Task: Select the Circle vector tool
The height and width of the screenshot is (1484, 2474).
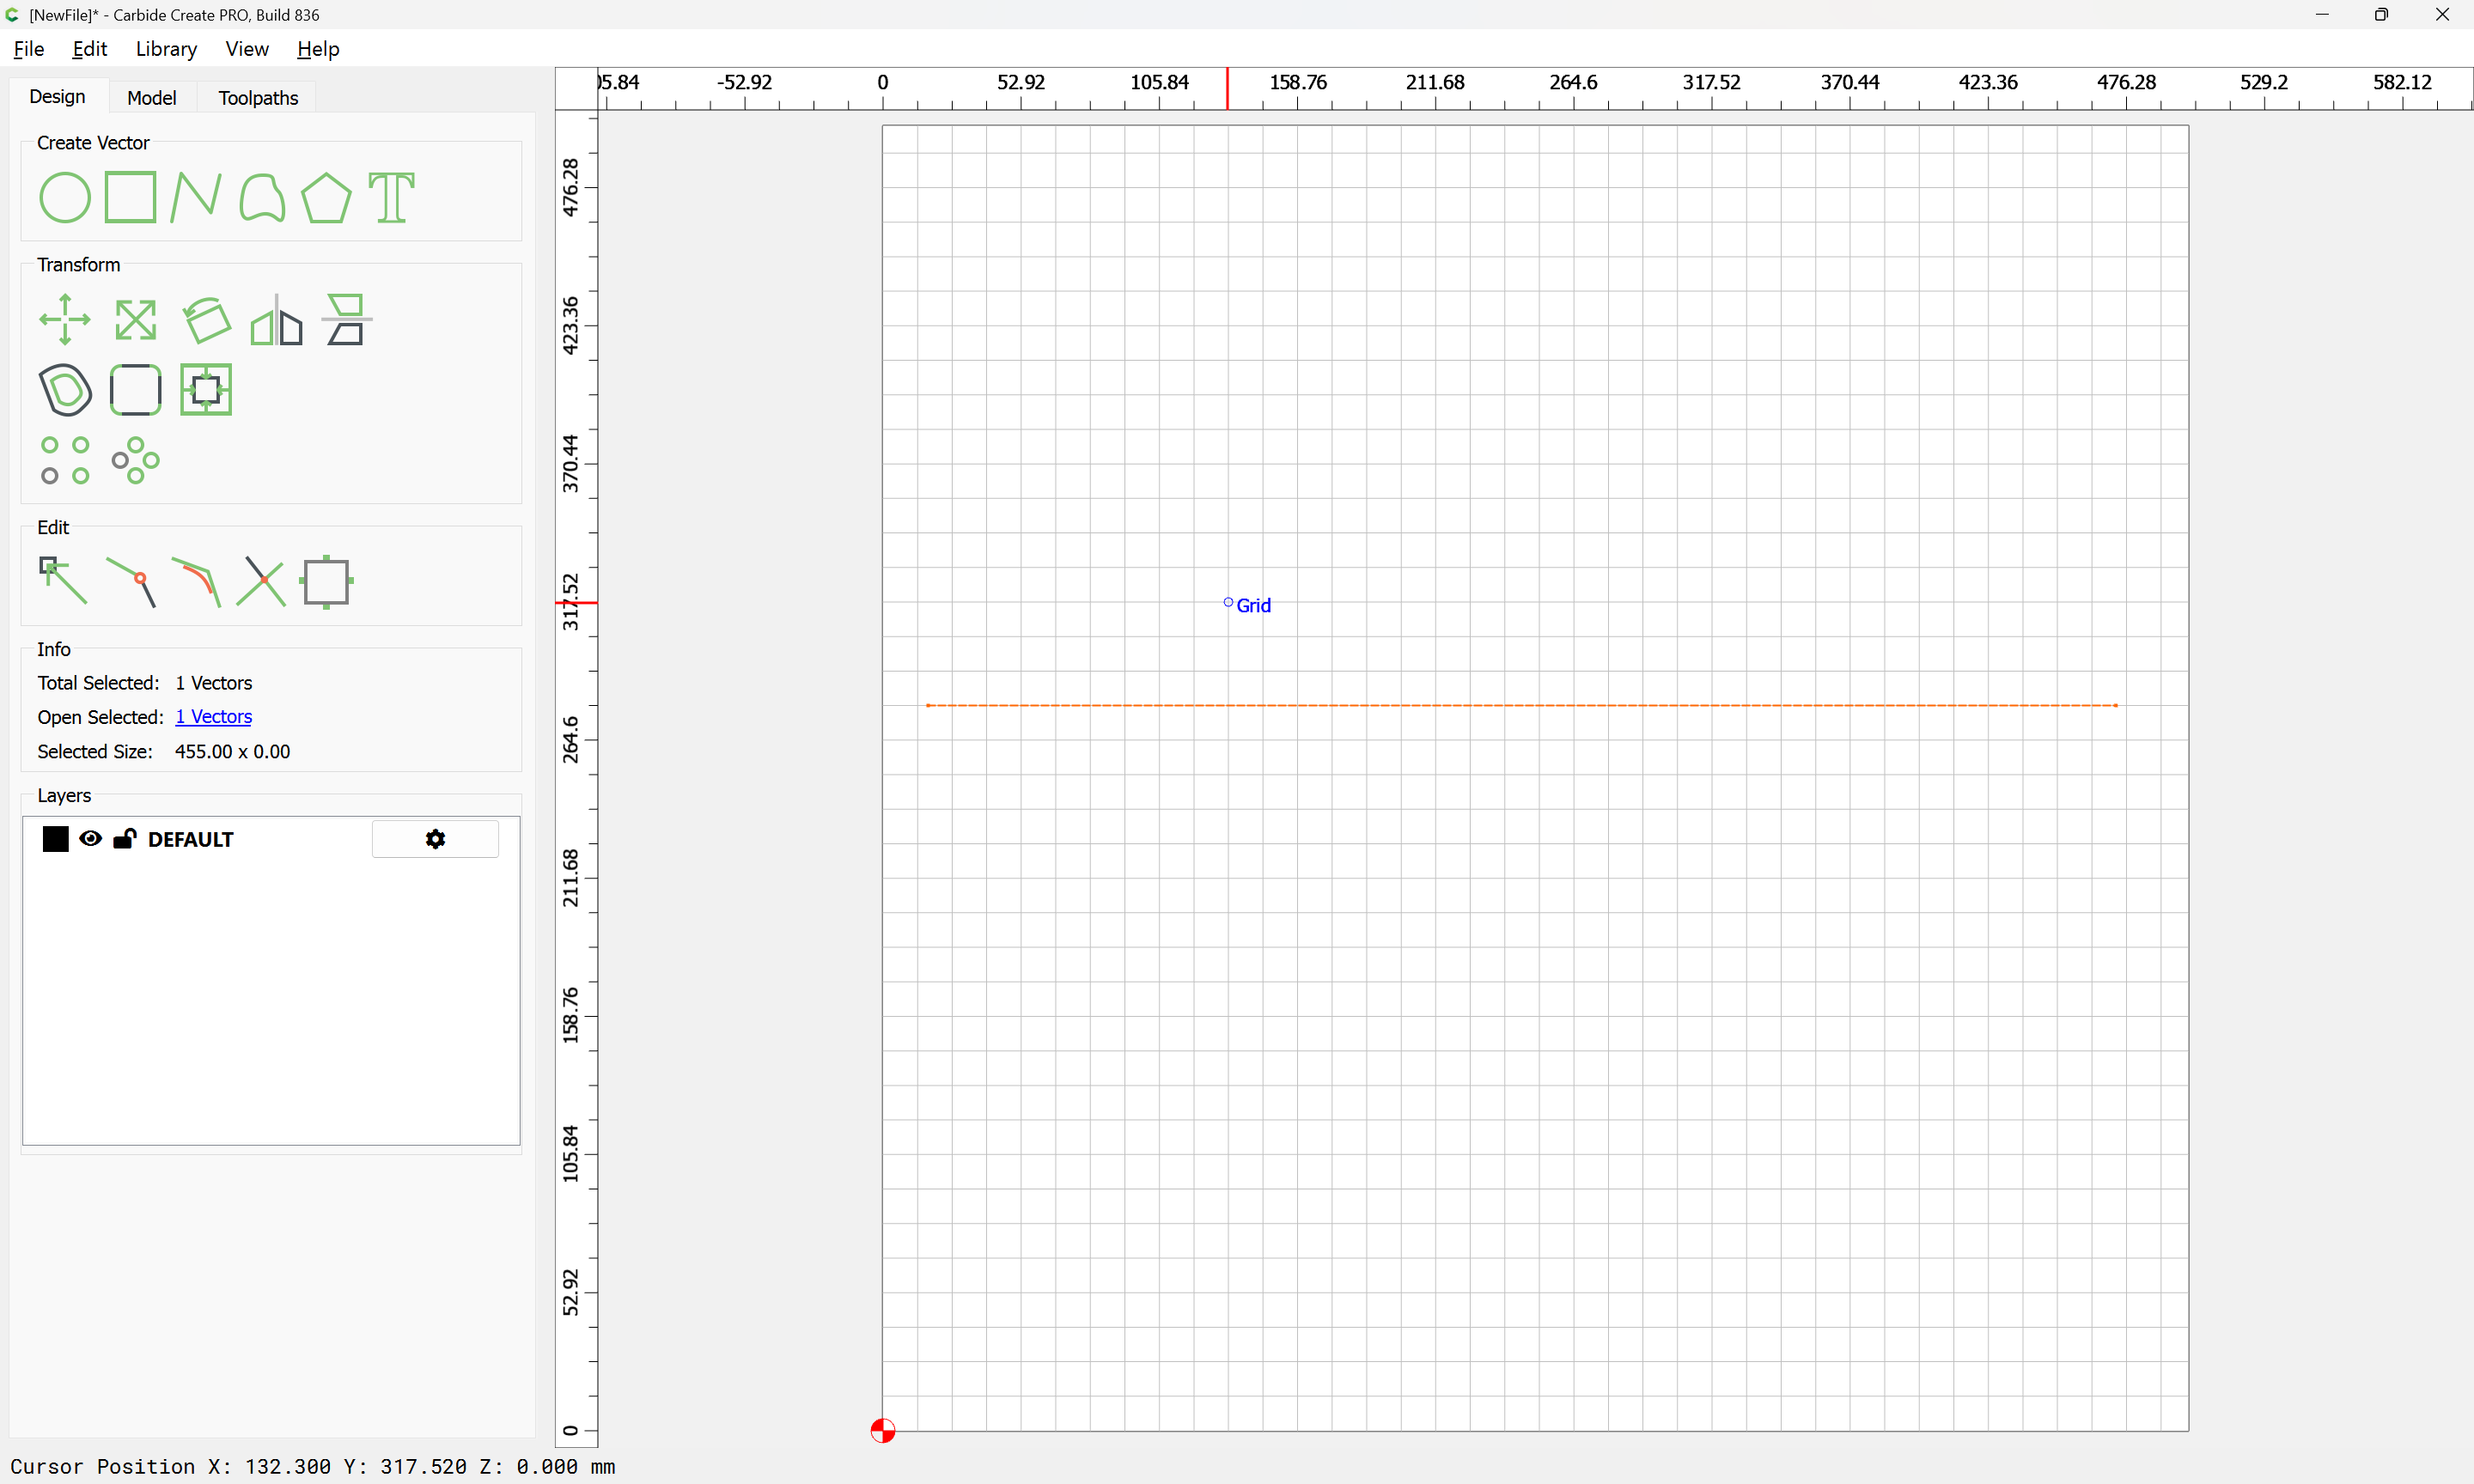Action: [65, 197]
